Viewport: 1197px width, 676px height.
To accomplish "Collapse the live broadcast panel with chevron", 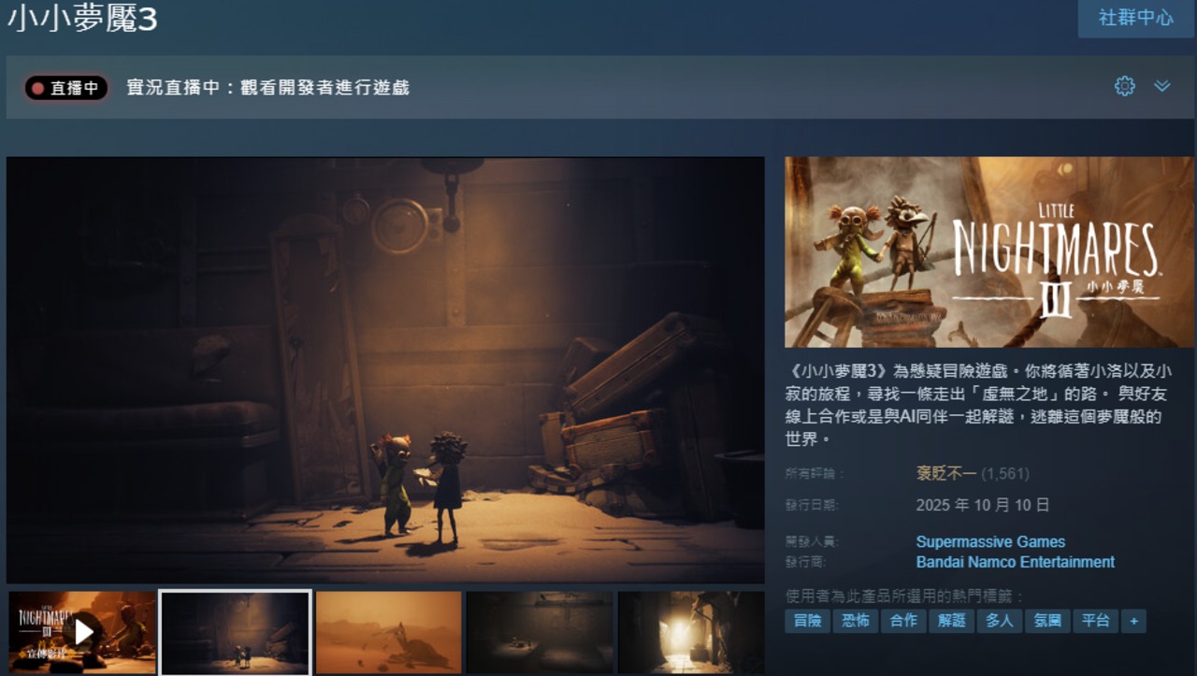I will [1161, 87].
